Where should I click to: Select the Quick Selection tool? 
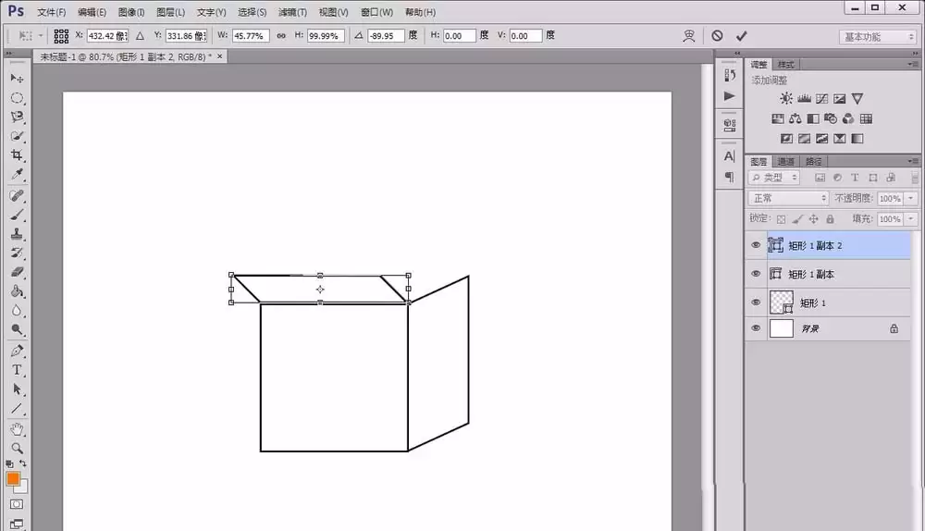coord(17,136)
